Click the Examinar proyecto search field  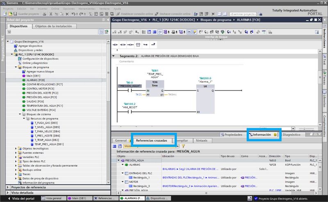click(243, 14)
